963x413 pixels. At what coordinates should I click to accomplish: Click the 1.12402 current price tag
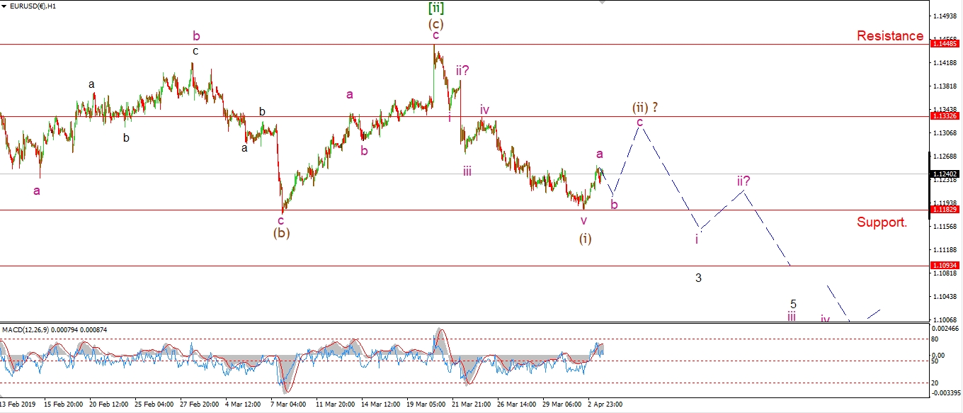[945, 174]
